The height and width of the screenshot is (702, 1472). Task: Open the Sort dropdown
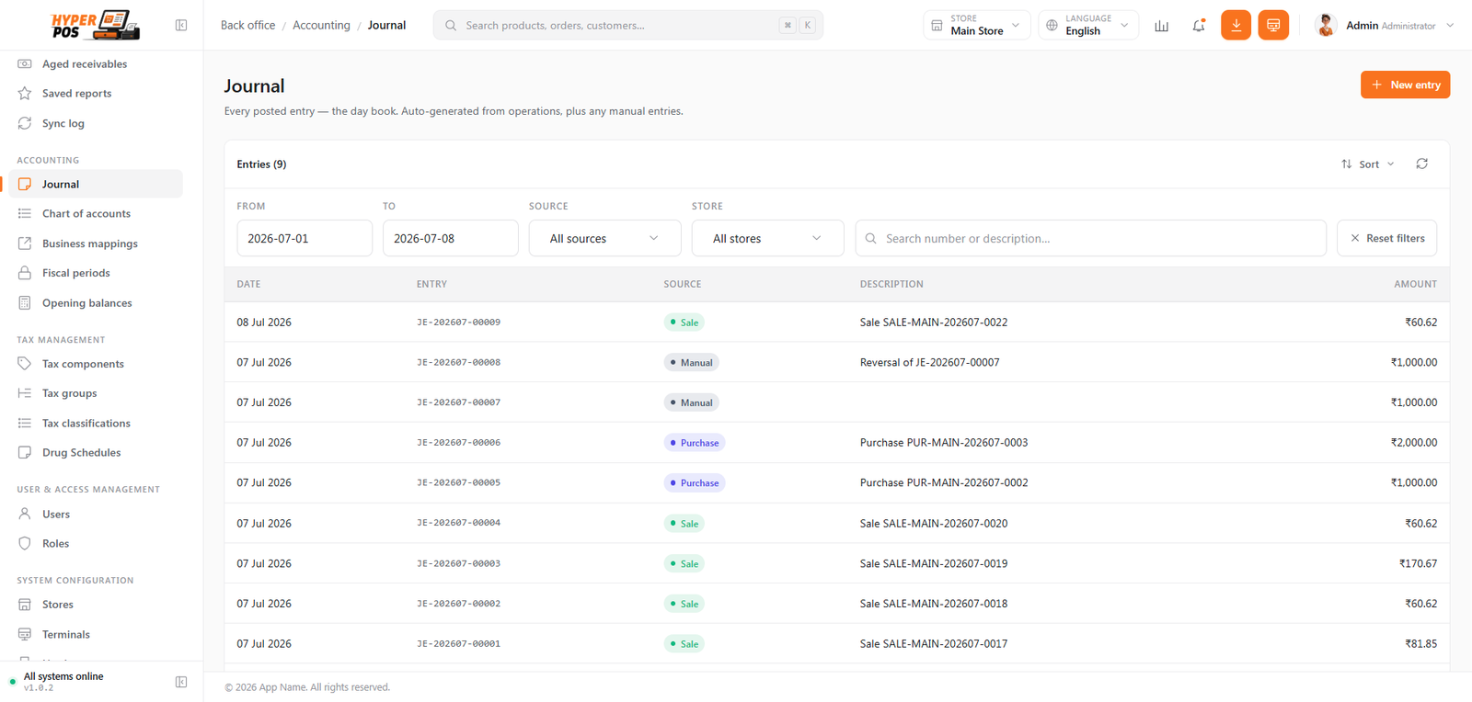click(x=1368, y=164)
